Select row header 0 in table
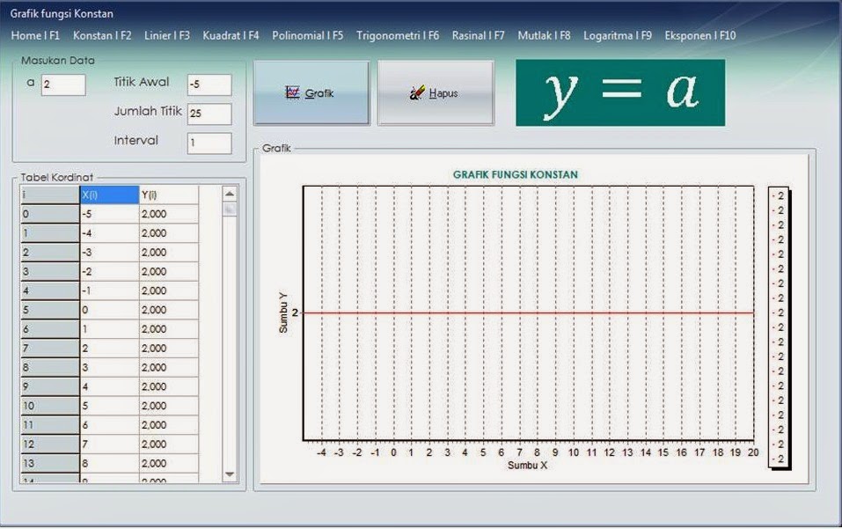Screen dimensions: 842x529 50,214
